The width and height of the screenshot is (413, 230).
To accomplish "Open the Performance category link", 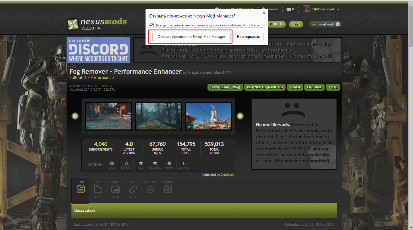I will click(x=102, y=77).
